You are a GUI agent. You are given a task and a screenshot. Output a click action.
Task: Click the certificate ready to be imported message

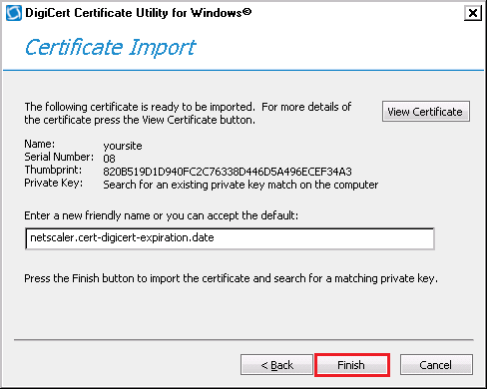[188, 114]
